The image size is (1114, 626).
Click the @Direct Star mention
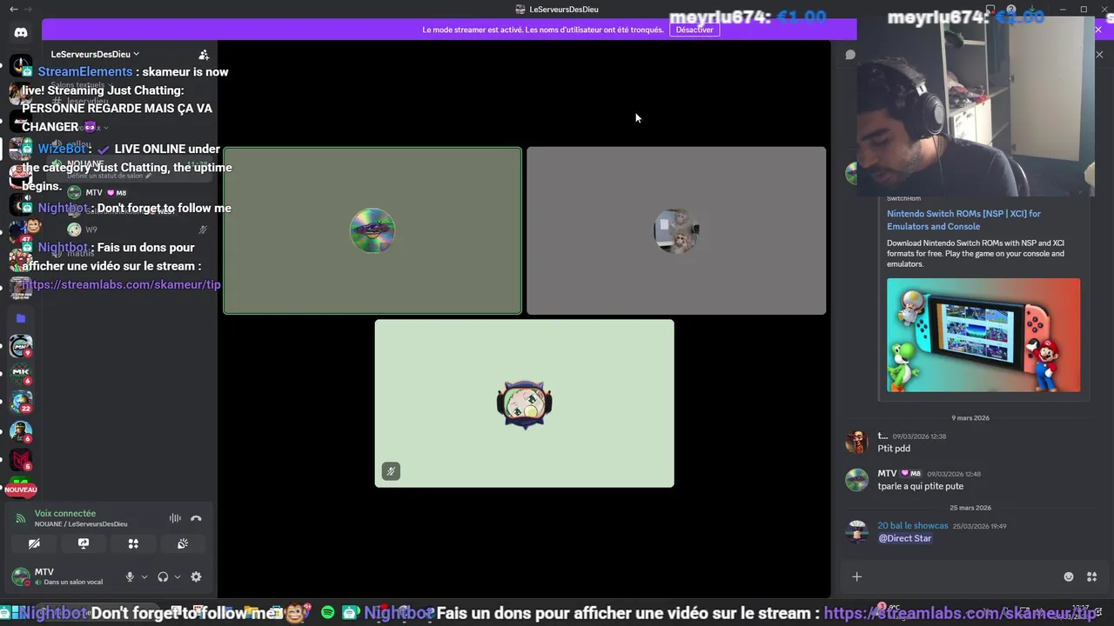(905, 538)
